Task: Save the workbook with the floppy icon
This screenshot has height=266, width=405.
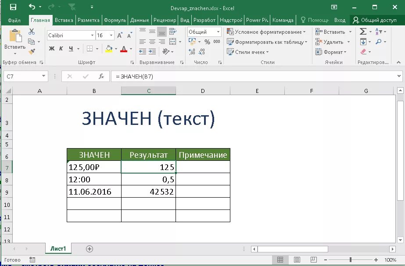Action: click(x=13, y=7)
